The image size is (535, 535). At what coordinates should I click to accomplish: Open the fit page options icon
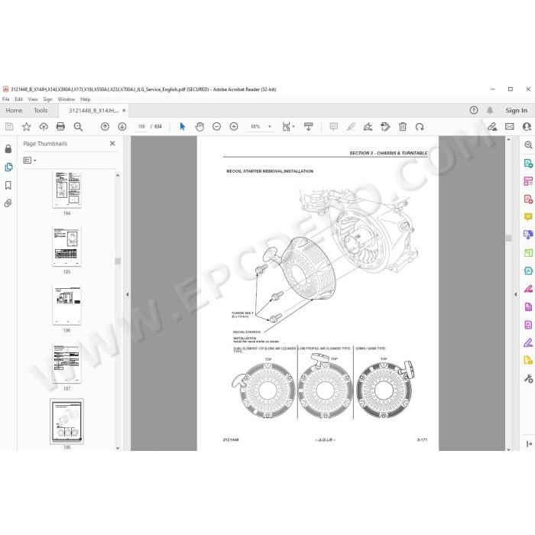(288, 127)
